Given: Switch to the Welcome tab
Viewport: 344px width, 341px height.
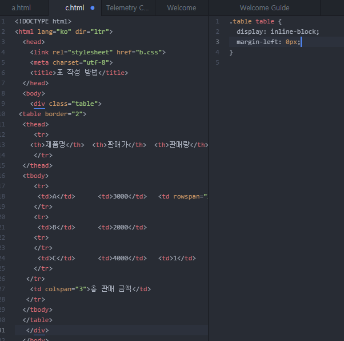Looking at the screenshot, I should click(182, 8).
